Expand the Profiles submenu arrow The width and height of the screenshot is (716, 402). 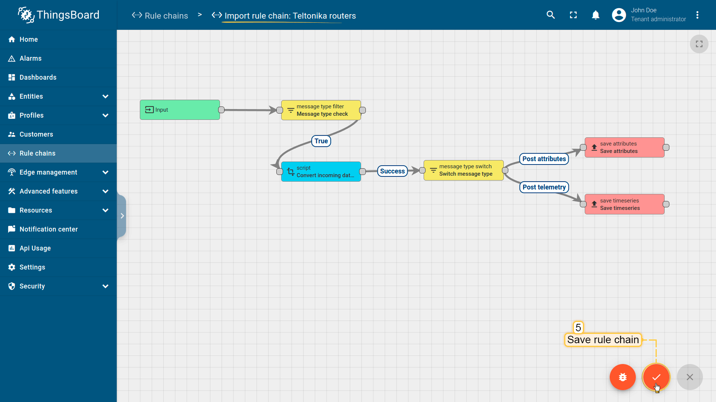106,115
